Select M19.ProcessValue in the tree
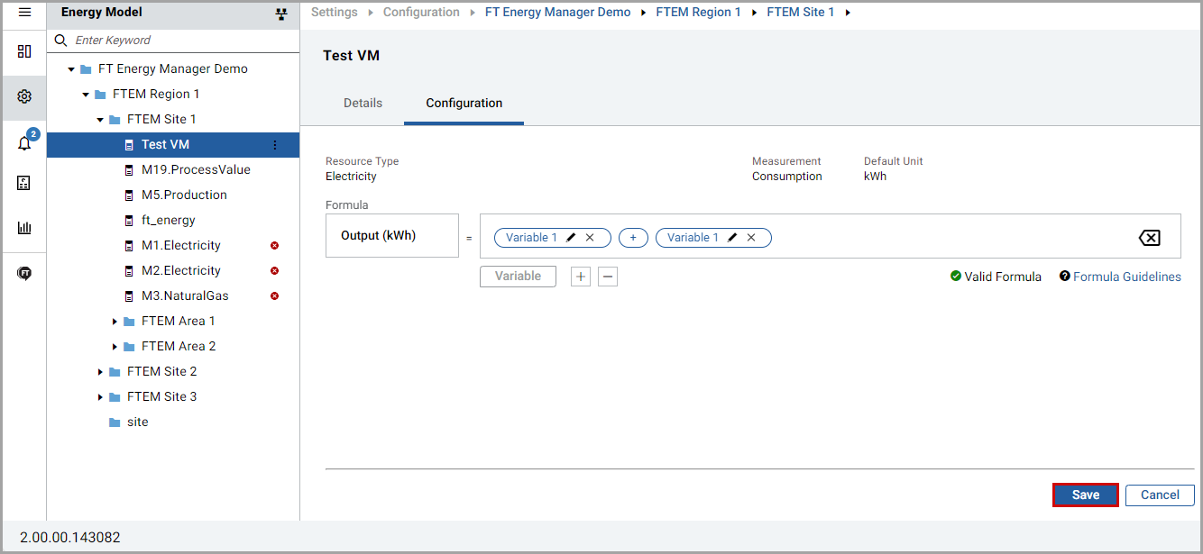Screen dimensions: 1203x554 point(196,170)
